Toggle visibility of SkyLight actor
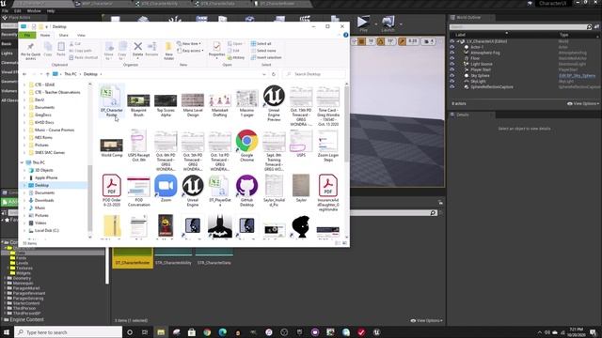 452,82
